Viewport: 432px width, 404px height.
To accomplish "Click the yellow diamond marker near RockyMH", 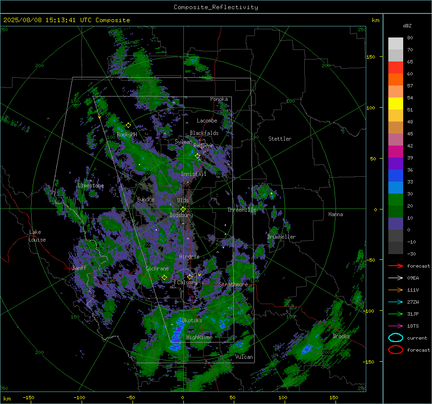I will click(128, 125).
